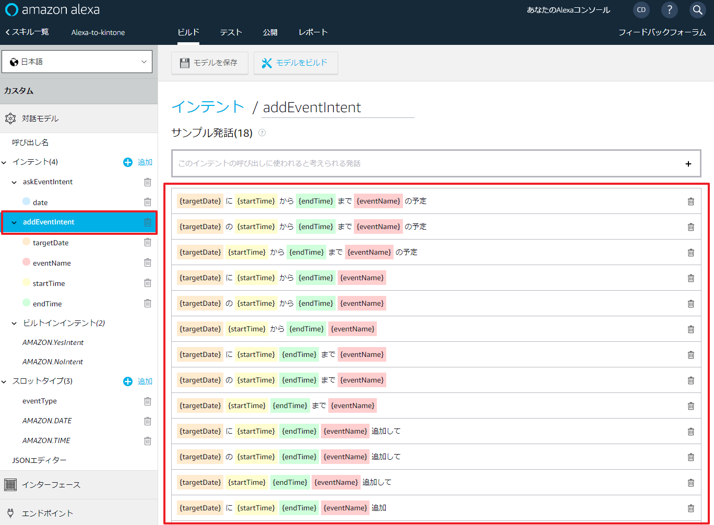714x525 pixels.
Task: Click the {eventName} chip in the first utterance
Action: (378, 201)
